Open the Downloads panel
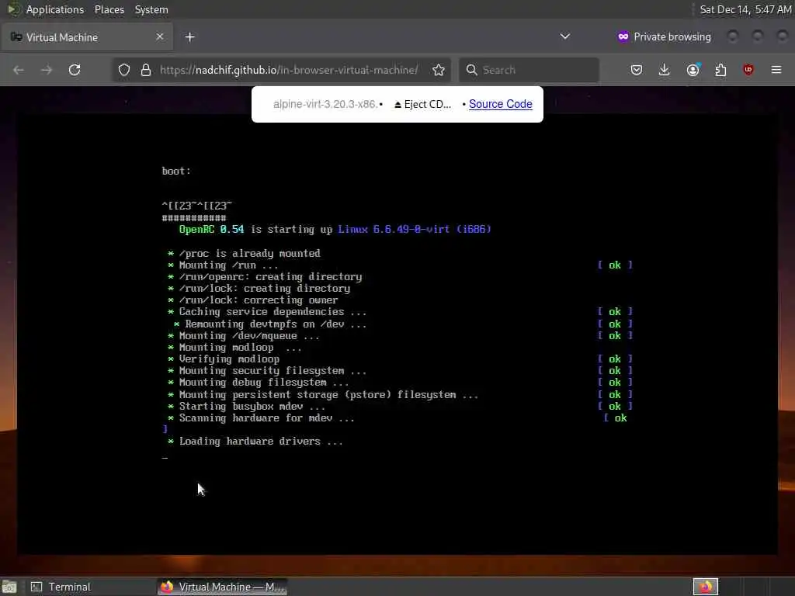The image size is (795, 596). [665, 70]
